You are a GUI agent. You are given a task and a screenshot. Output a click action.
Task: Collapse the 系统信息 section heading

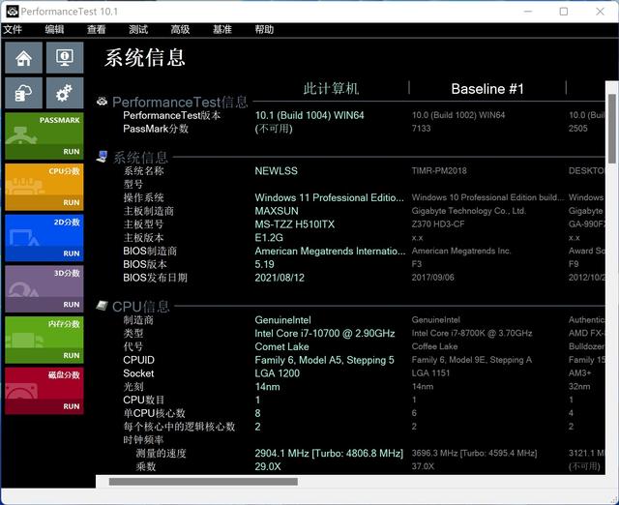click(140, 158)
